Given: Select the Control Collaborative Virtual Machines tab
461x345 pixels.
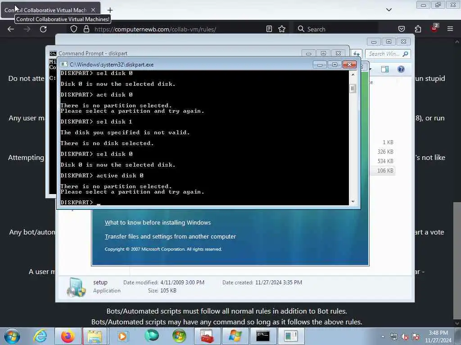Looking at the screenshot, I should (50, 10).
